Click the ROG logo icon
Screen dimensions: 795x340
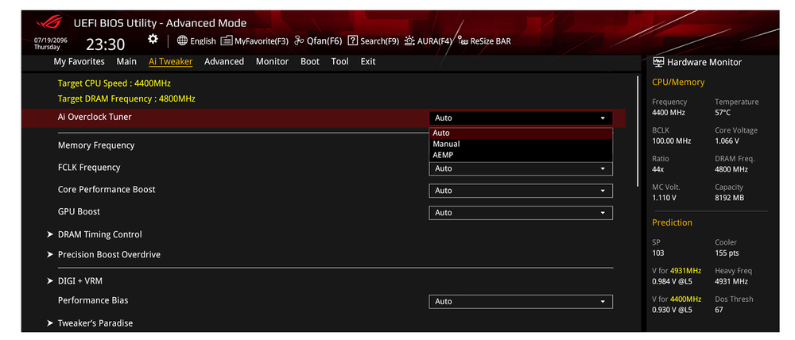[49, 23]
